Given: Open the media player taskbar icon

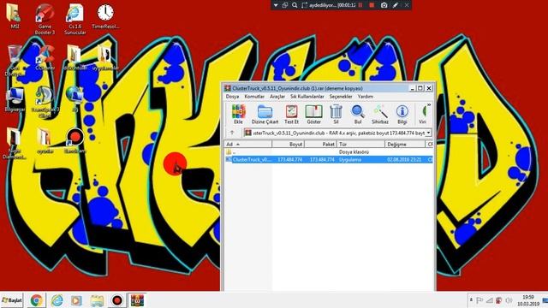Looking at the screenshot, I should (76, 300).
